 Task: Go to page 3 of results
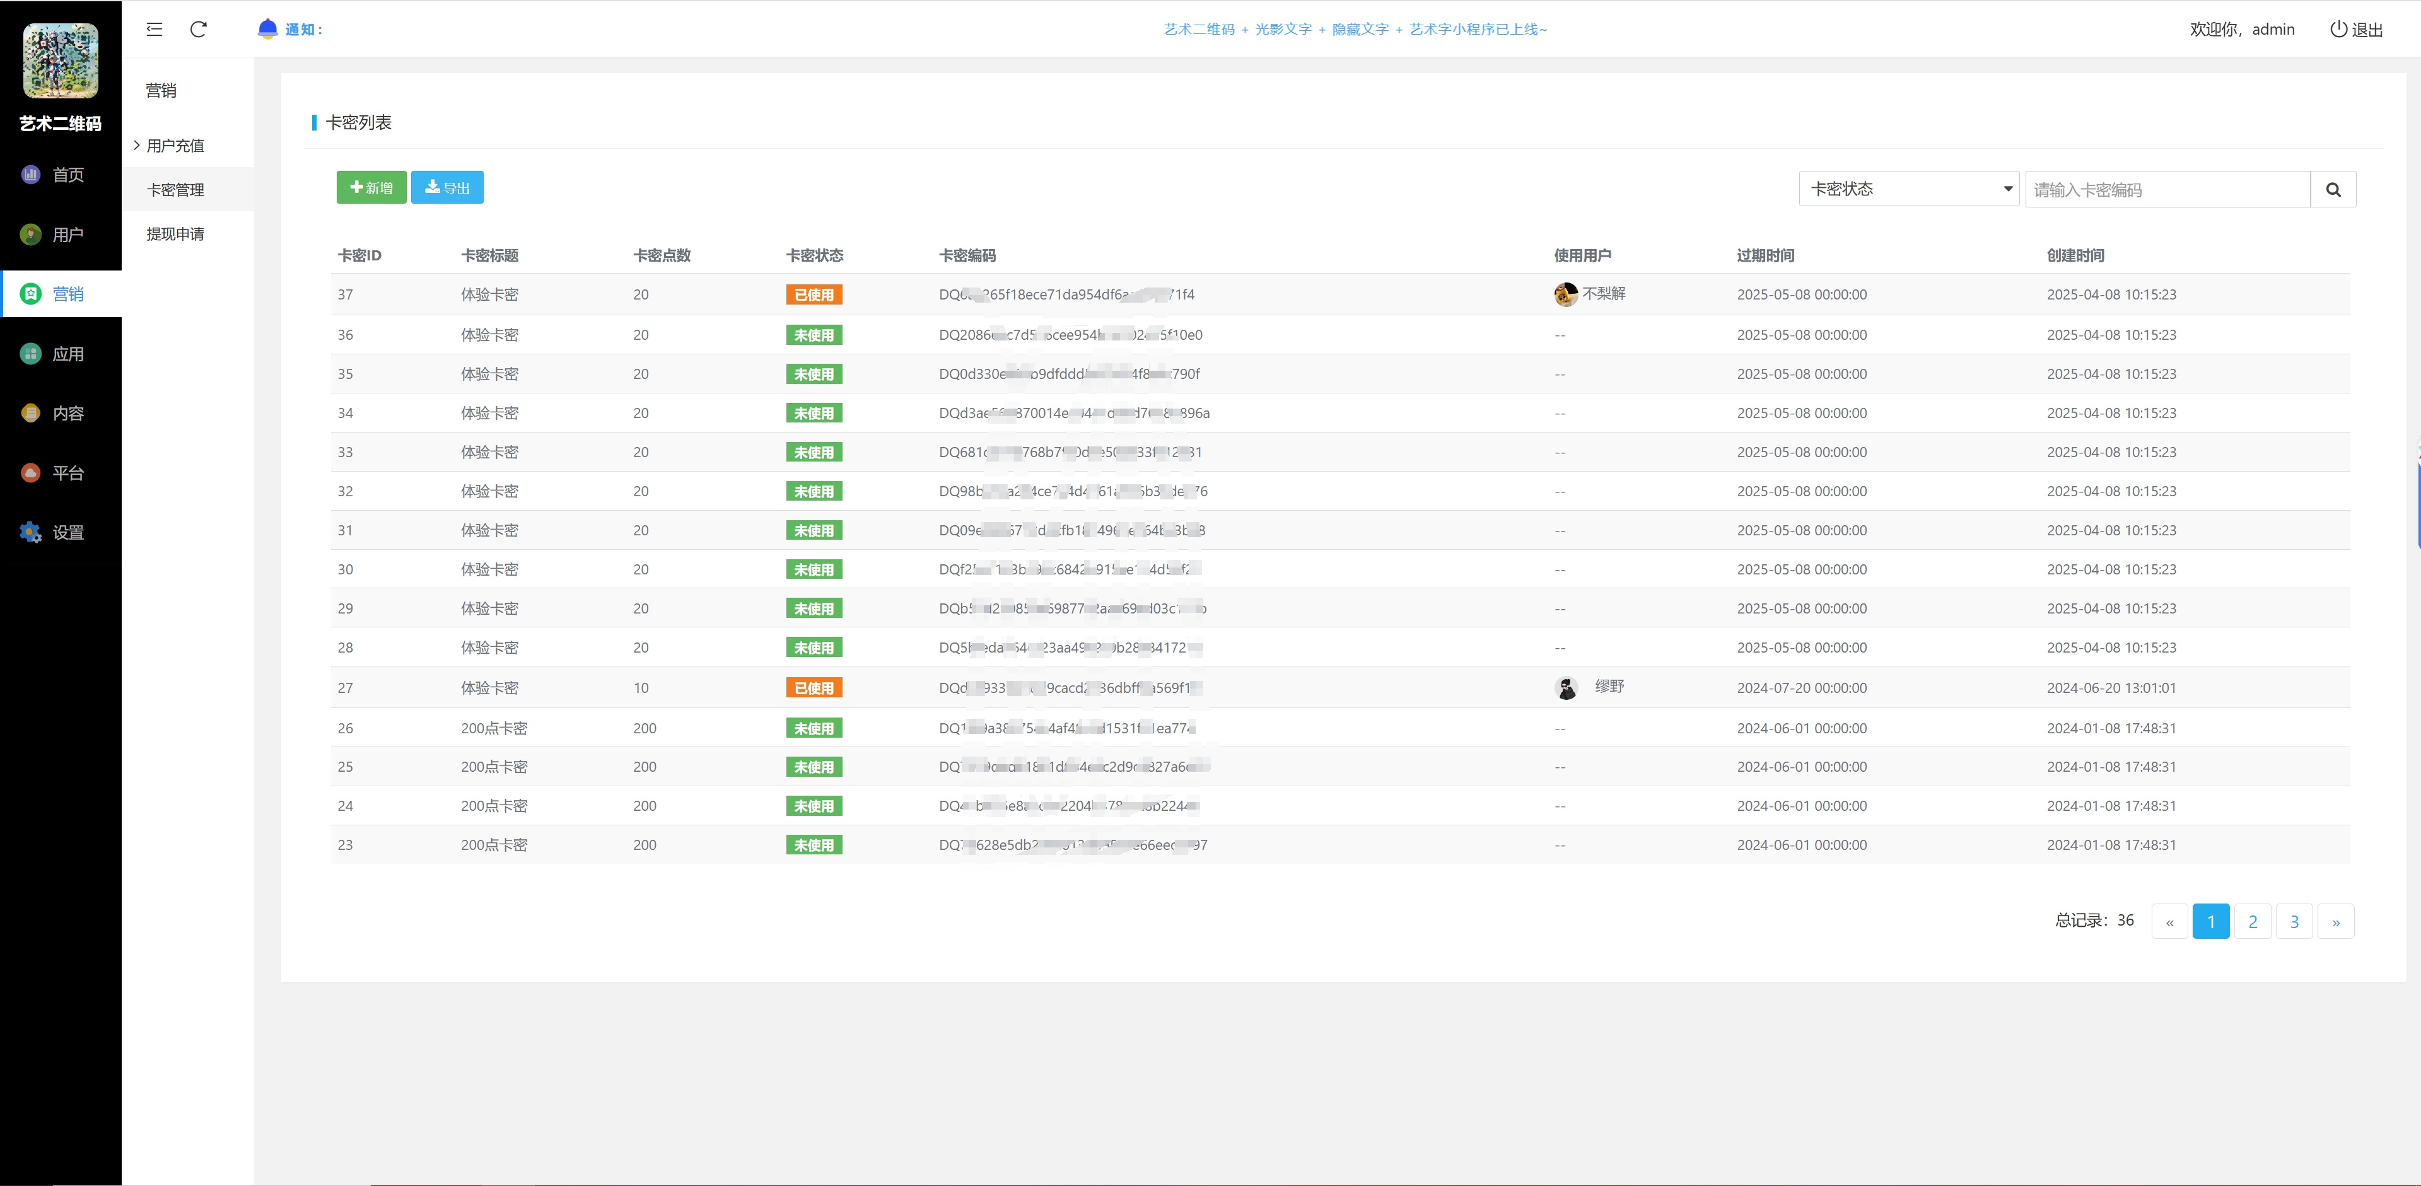pos(2294,921)
